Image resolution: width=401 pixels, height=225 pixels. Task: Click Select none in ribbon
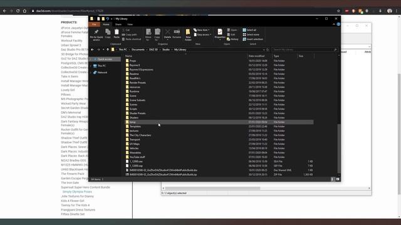[x=251, y=35]
